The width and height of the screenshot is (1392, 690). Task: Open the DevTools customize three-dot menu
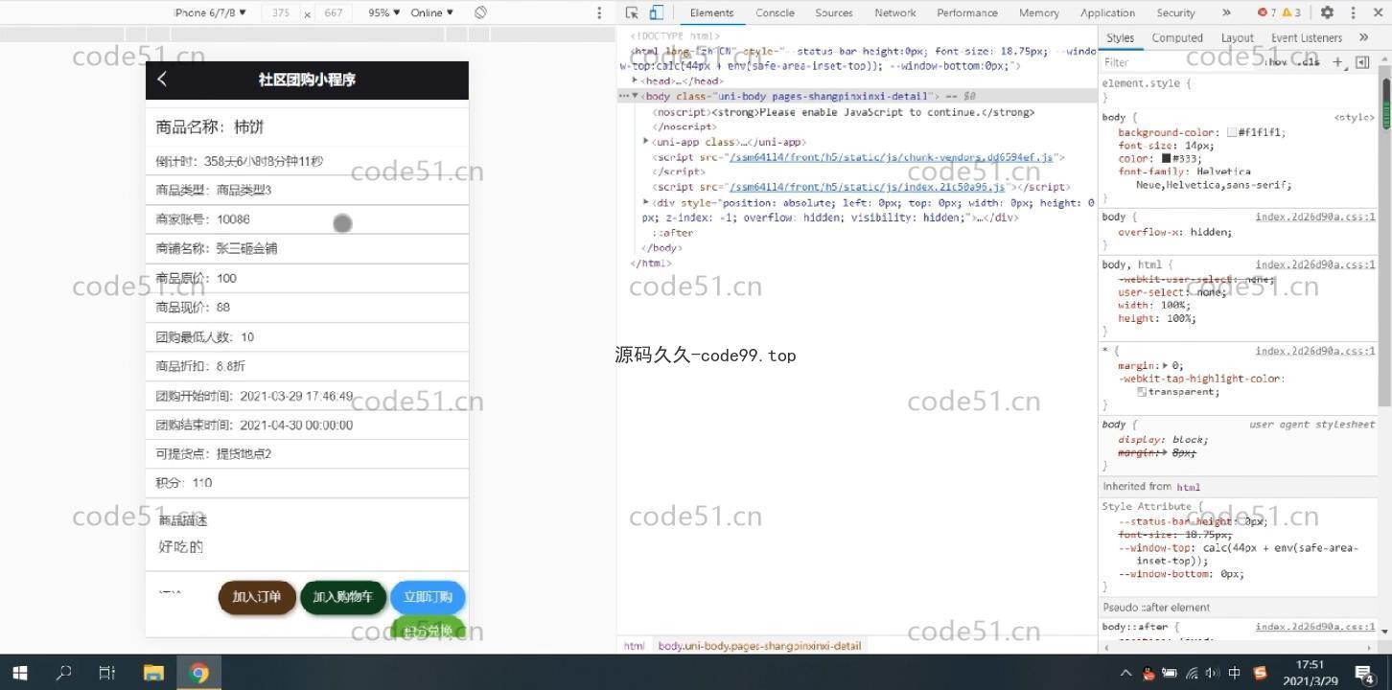pos(1354,12)
